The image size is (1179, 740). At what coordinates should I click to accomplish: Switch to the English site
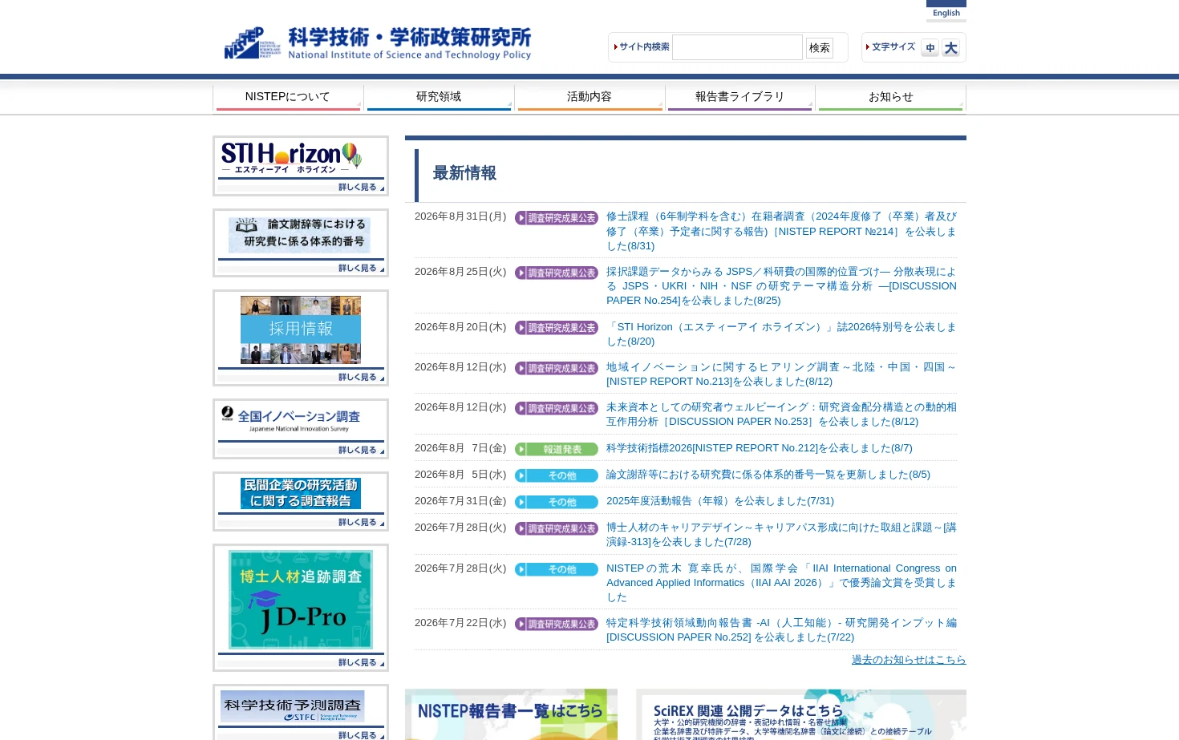click(x=946, y=13)
